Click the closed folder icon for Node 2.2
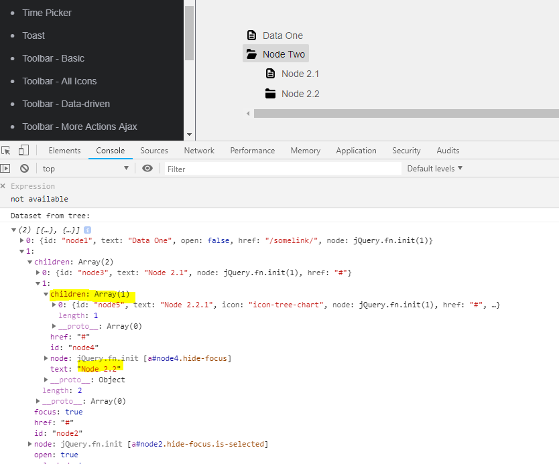This screenshot has width=559, height=464. pyautogui.click(x=271, y=94)
